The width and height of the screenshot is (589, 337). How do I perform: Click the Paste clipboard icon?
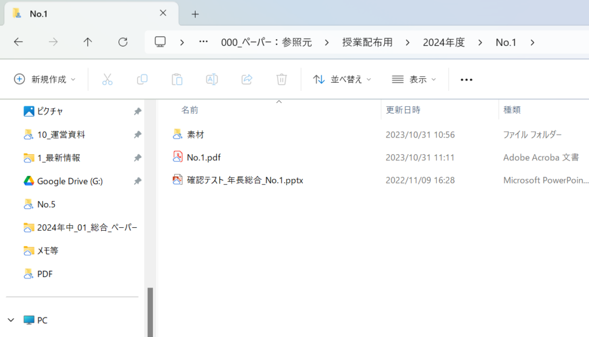(x=177, y=79)
